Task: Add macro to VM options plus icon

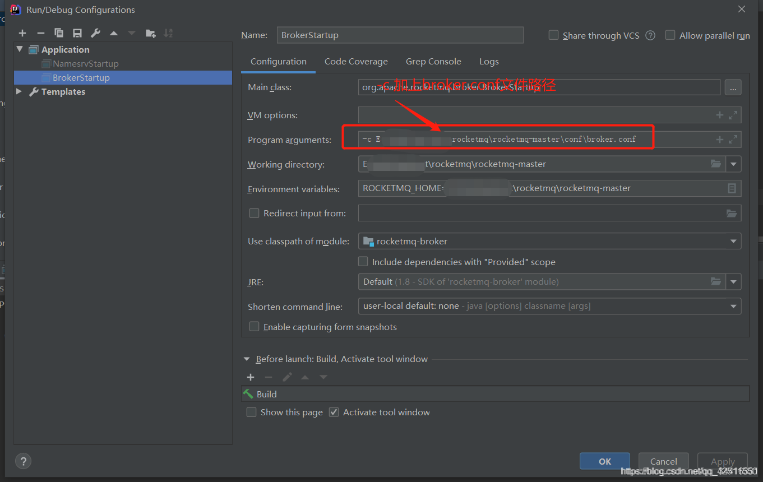Action: [x=720, y=115]
